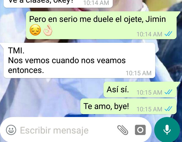Select 'Pero en serio me duele' message
Image resolution: width=182 pixels, height=142 pixels.
pyautogui.click(x=101, y=25)
